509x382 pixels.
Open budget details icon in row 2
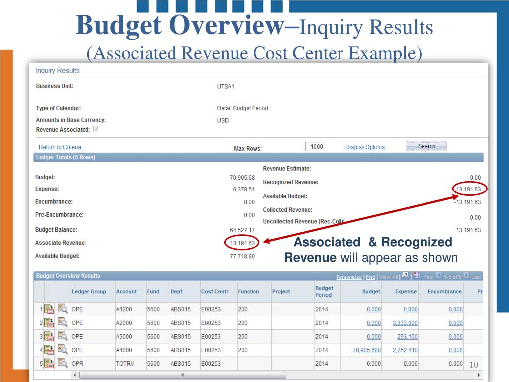[49, 322]
